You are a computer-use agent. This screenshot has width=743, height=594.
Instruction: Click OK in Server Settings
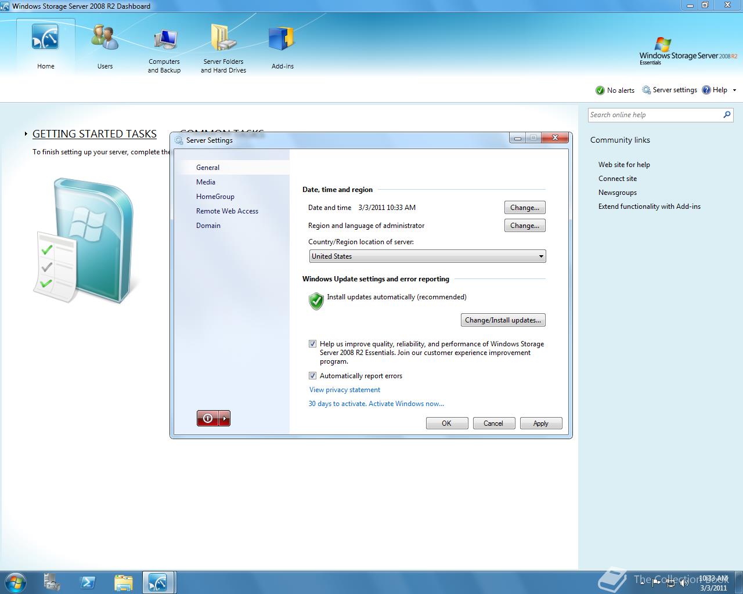coord(447,423)
